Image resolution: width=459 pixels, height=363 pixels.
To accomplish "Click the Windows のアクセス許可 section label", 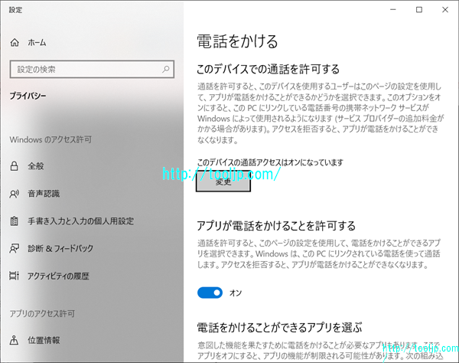I will [50, 139].
